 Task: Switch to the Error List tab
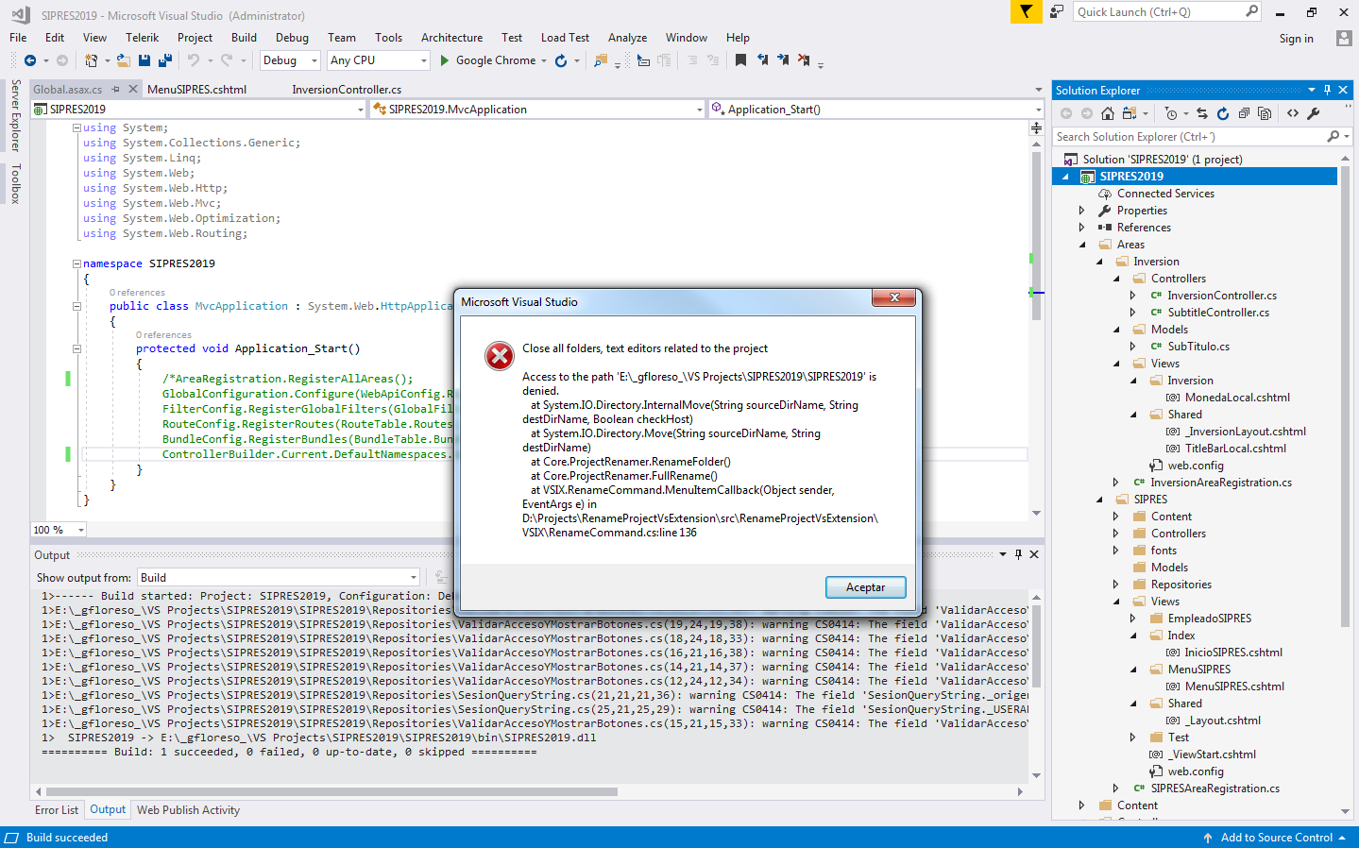[57, 810]
